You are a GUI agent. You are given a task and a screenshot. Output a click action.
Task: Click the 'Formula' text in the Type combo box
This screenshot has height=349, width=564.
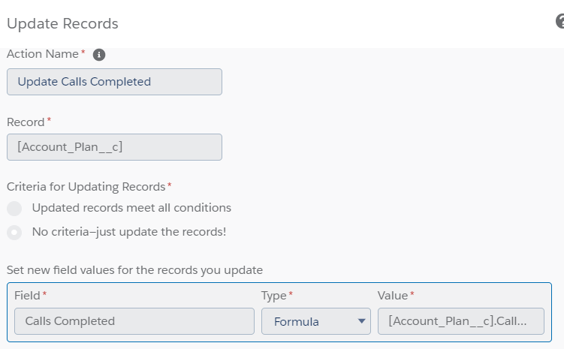click(x=297, y=321)
